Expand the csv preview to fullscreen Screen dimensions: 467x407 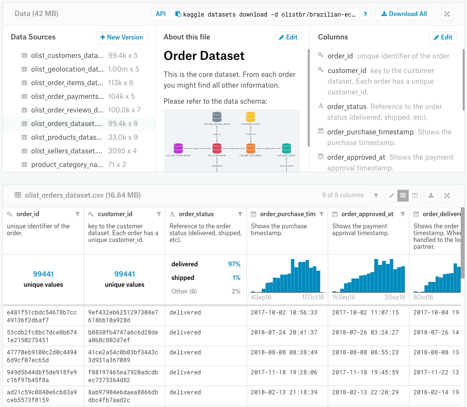(447, 196)
